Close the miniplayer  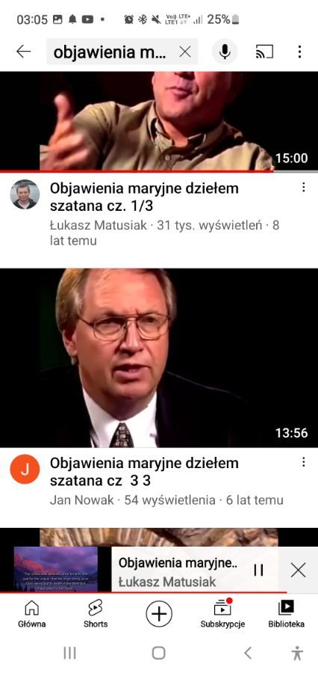pos(298,570)
